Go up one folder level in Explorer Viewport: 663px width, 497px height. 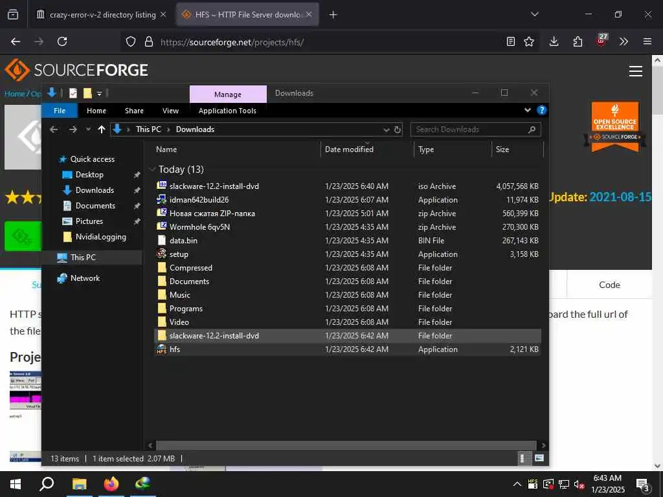pos(102,129)
